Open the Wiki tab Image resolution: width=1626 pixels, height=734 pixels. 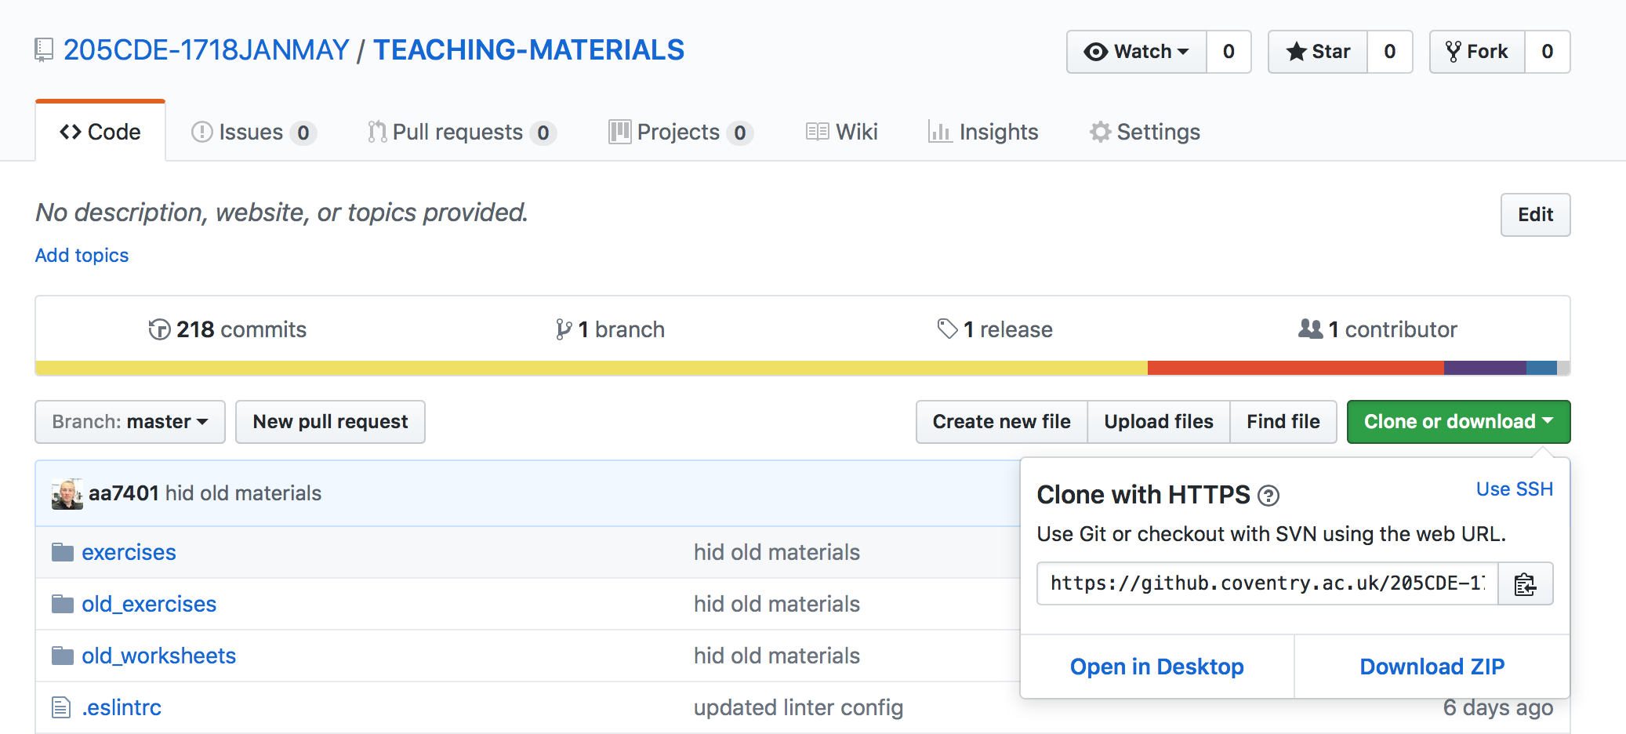tap(842, 132)
